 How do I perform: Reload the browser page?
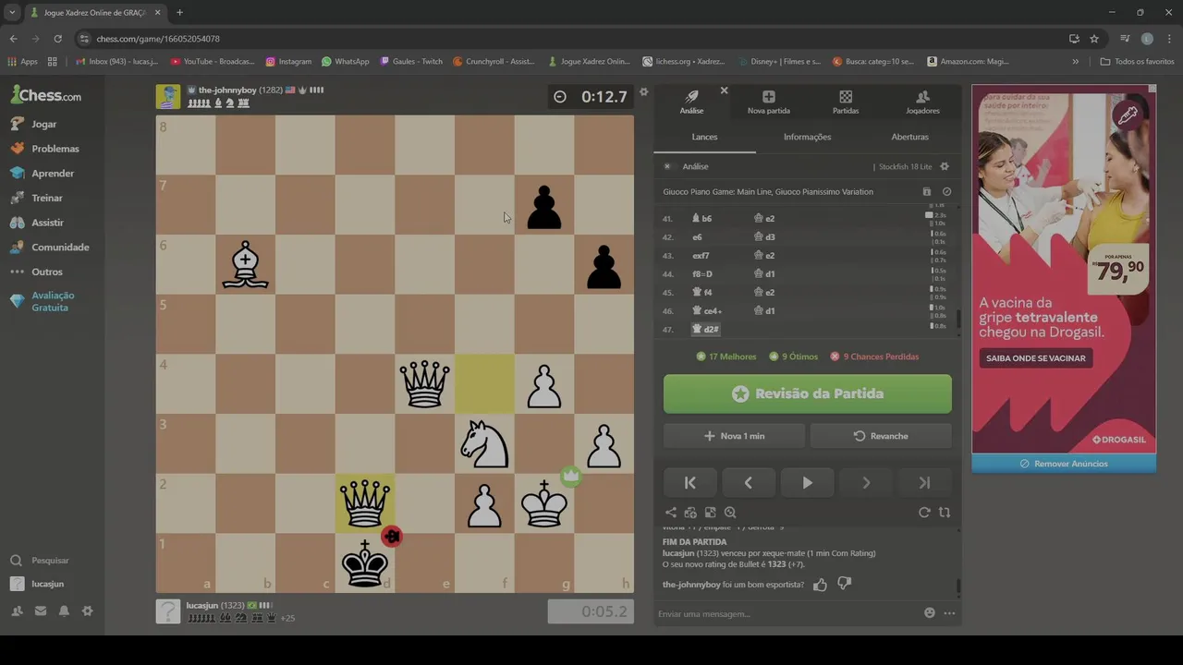point(57,39)
